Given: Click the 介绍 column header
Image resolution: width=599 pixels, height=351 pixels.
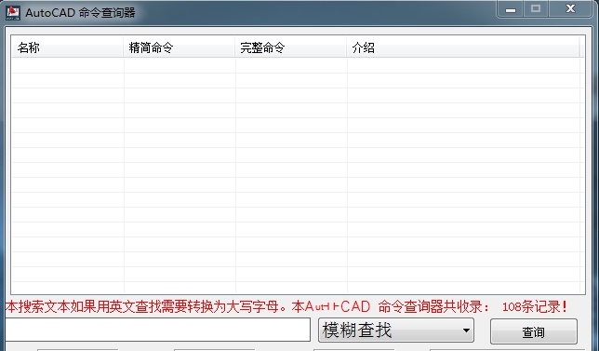Looking at the screenshot, I should pos(463,47).
